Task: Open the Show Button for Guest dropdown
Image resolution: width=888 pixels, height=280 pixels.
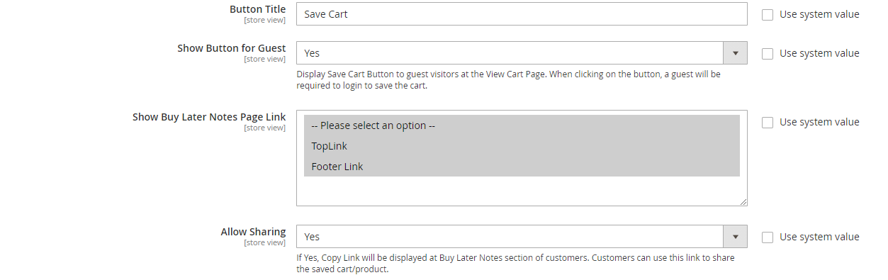Action: (x=522, y=52)
